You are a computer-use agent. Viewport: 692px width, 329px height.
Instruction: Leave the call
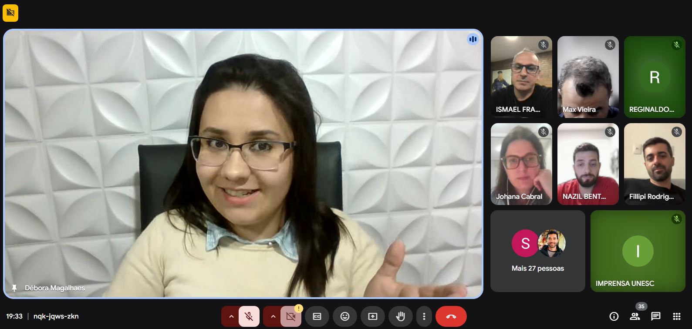(x=451, y=316)
